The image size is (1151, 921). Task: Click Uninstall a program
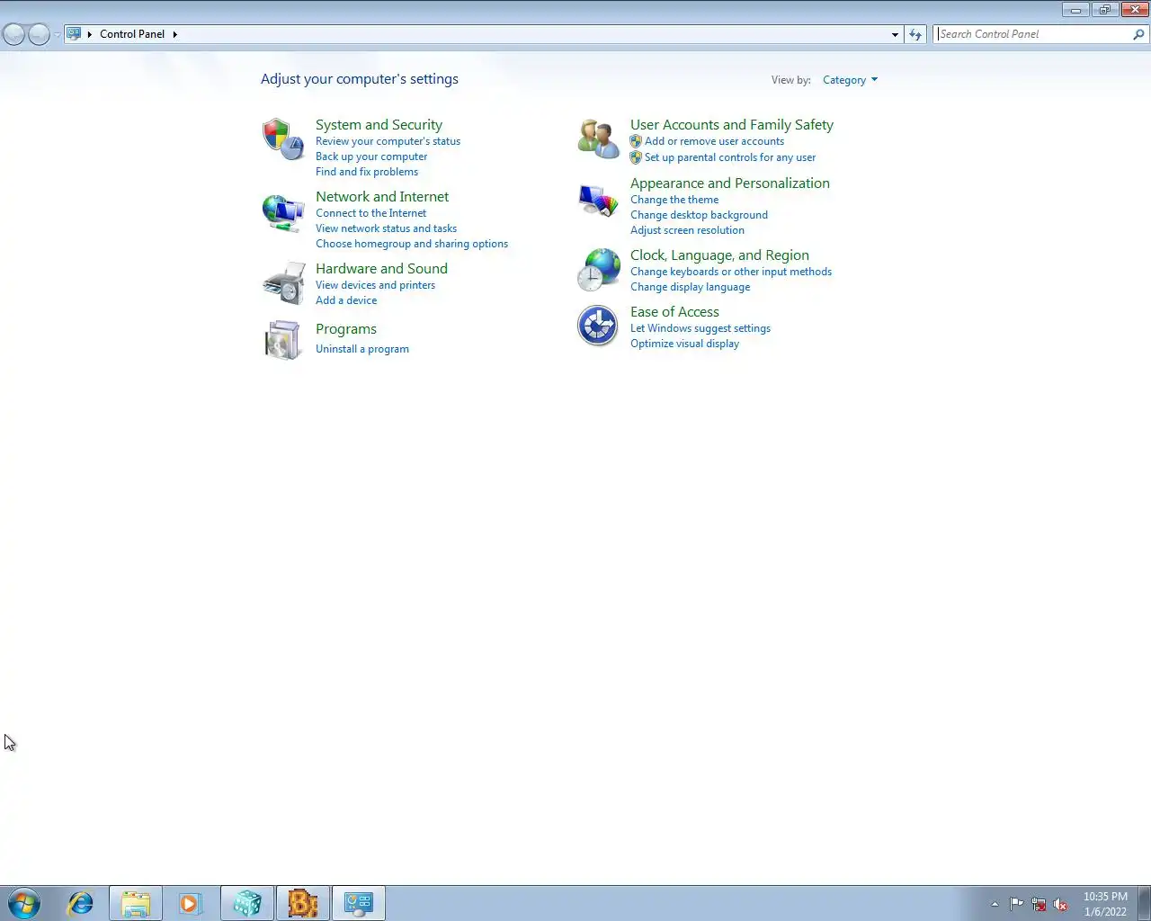362,349
